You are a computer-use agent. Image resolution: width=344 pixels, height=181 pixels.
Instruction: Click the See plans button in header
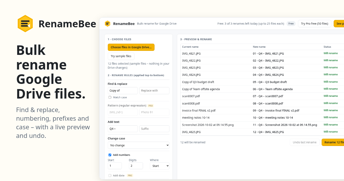(x=339, y=24)
